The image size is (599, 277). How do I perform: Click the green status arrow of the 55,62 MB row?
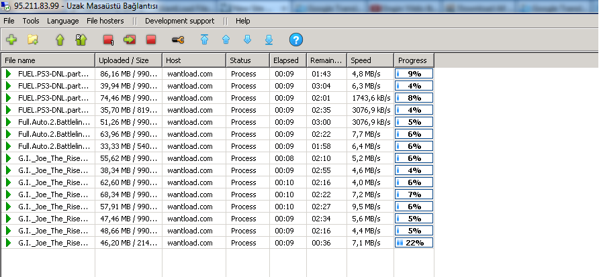[x=9, y=158]
